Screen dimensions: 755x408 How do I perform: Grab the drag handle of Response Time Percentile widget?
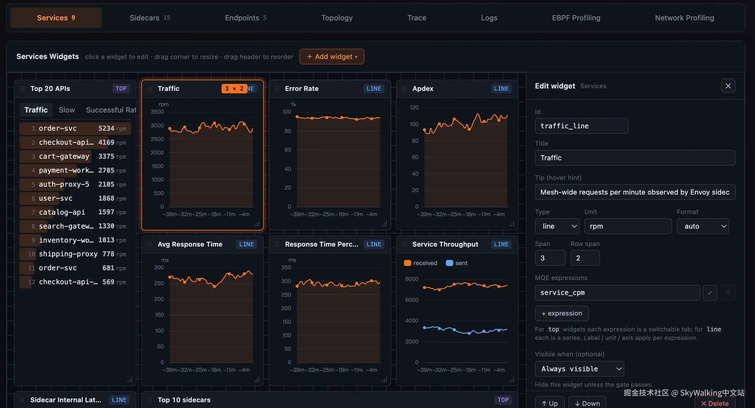coord(277,244)
